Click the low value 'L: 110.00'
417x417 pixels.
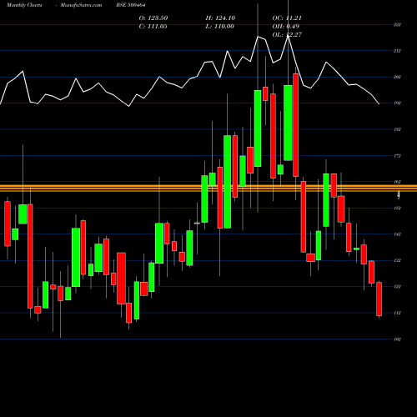pyautogui.click(x=219, y=27)
